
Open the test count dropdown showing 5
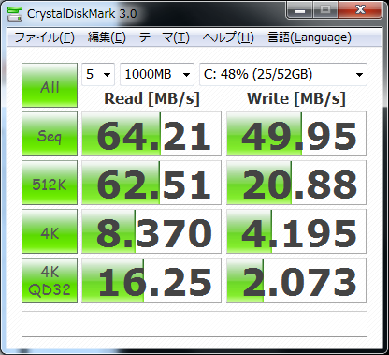(x=98, y=74)
